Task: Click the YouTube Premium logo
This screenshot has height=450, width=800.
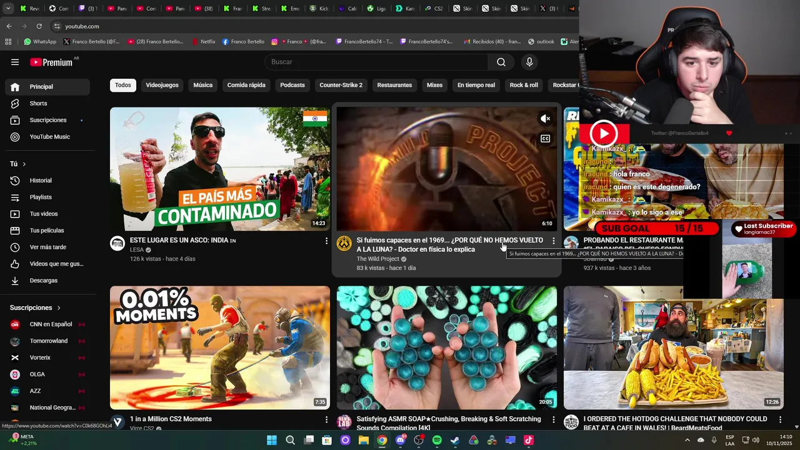Action: [x=51, y=62]
